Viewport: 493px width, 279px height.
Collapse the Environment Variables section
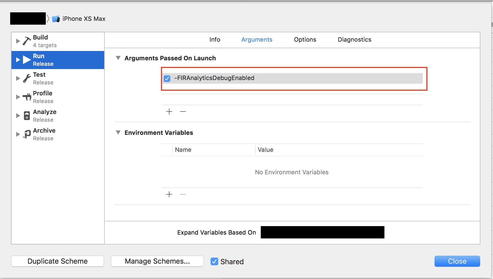(x=118, y=132)
